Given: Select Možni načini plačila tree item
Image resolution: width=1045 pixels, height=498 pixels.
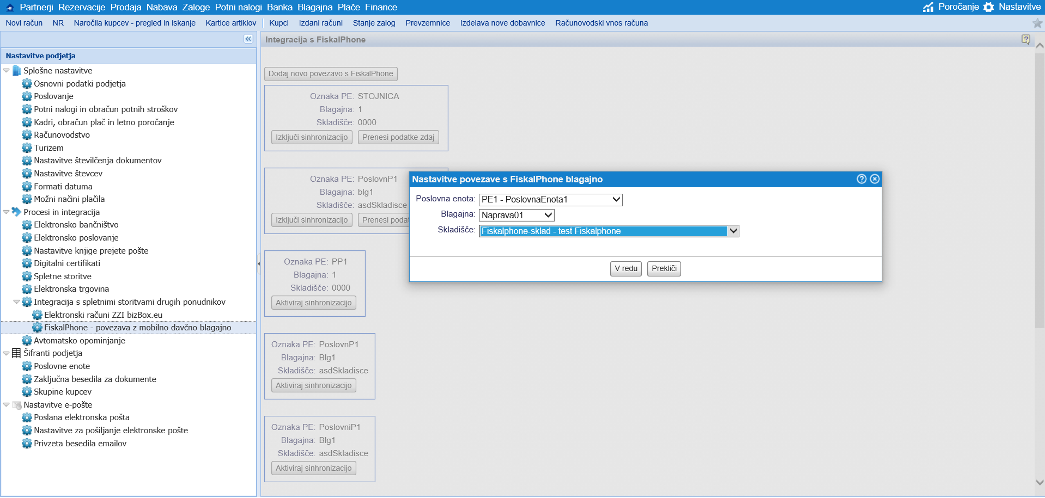Looking at the screenshot, I should 69,199.
